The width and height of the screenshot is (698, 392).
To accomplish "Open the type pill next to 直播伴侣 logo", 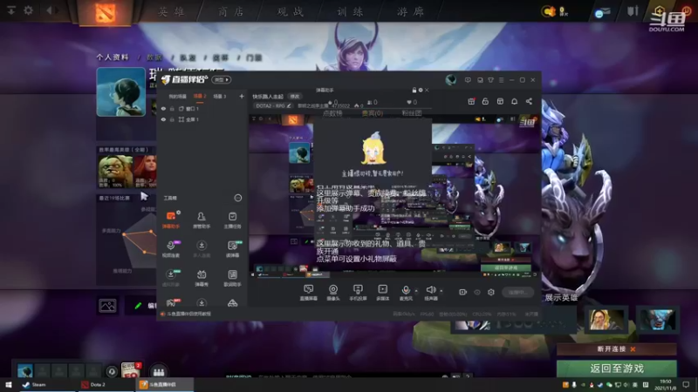I will 222,79.
